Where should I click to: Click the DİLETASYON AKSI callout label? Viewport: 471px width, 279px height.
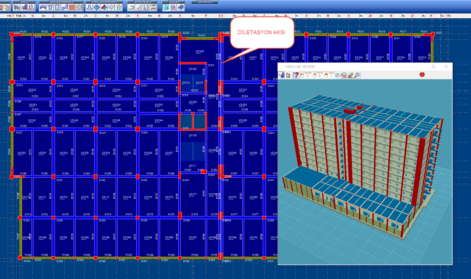coord(261,32)
